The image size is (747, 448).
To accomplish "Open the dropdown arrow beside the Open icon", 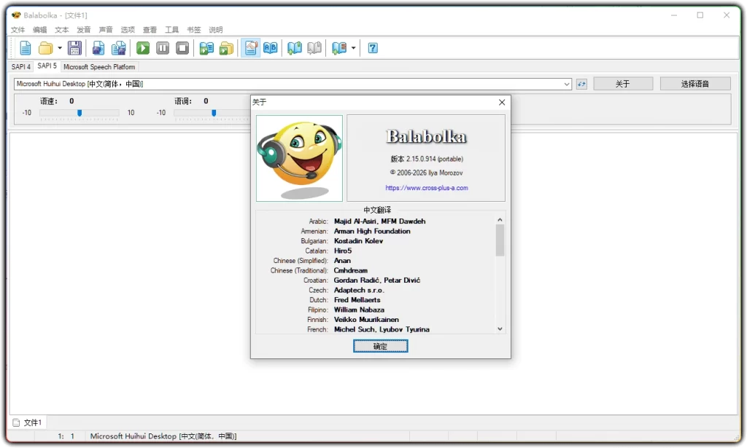I will pos(58,48).
